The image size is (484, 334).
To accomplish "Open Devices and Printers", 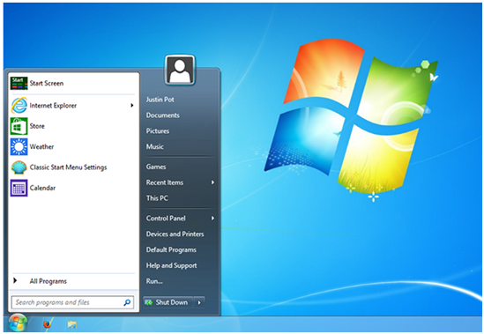I will point(175,234).
